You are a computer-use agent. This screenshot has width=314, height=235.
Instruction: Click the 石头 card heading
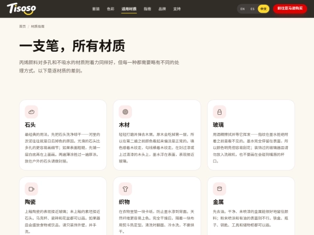click(x=30, y=125)
